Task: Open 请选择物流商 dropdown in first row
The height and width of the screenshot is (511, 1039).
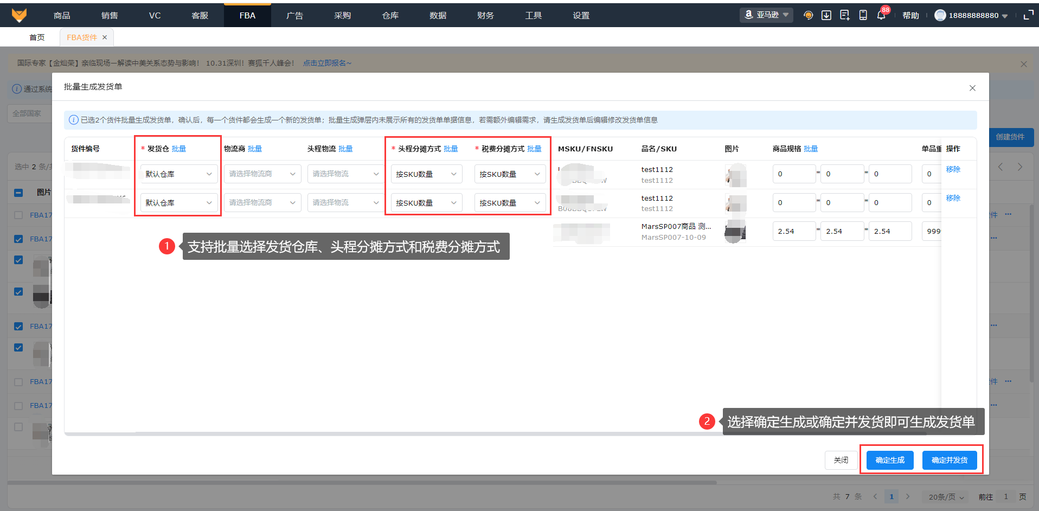Action: pyautogui.click(x=262, y=174)
